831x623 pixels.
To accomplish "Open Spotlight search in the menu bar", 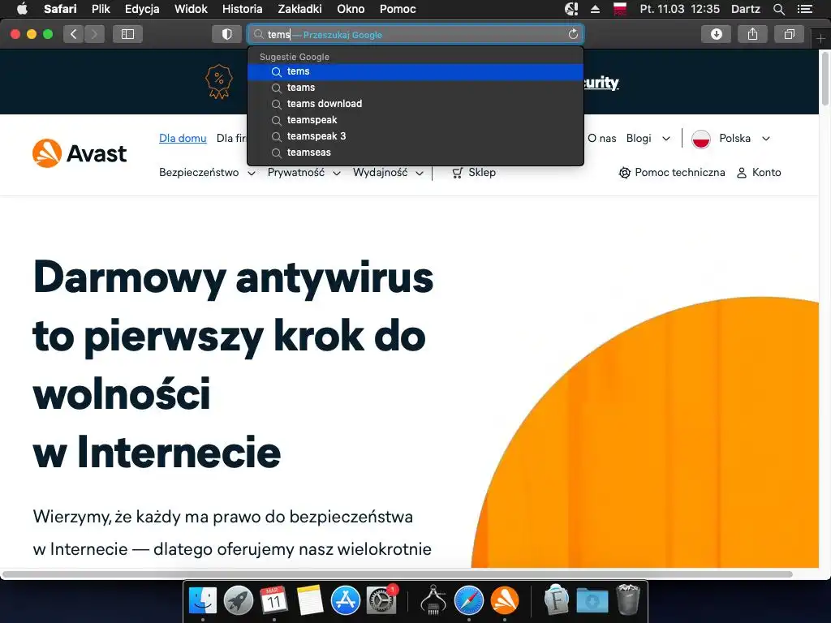I will (778, 8).
